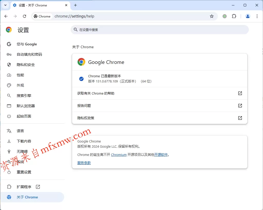Open the Chromium hyperlink
Screen dimensions: 263x210
pyautogui.click(x=119, y=155)
